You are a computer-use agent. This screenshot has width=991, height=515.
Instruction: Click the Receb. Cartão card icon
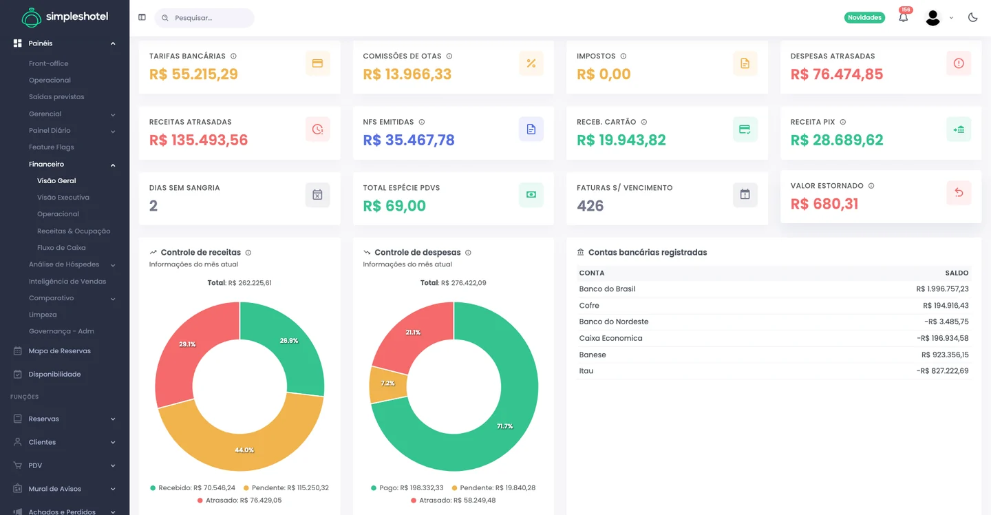point(745,129)
